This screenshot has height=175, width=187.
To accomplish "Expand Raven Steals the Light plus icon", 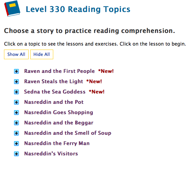I will pyautogui.click(x=16, y=82).
